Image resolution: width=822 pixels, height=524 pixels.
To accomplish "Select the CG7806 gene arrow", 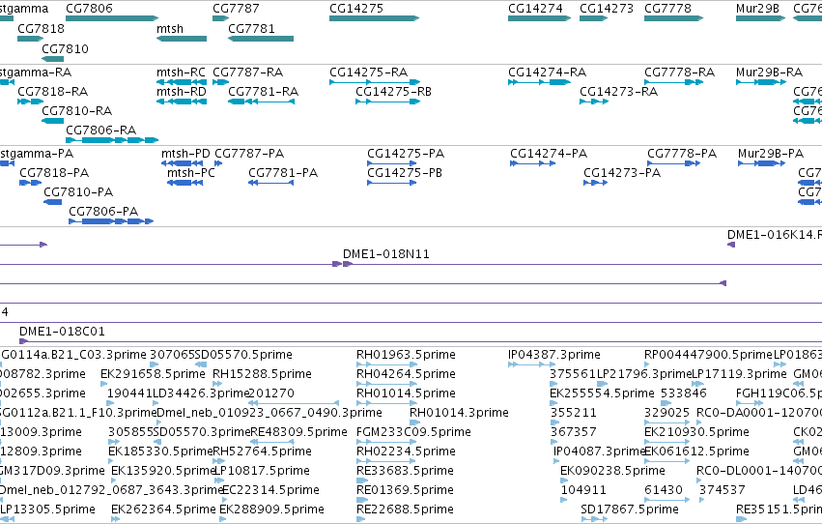I will (x=112, y=18).
